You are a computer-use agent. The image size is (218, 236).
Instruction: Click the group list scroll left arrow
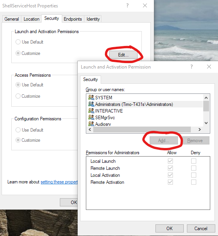(90, 129)
